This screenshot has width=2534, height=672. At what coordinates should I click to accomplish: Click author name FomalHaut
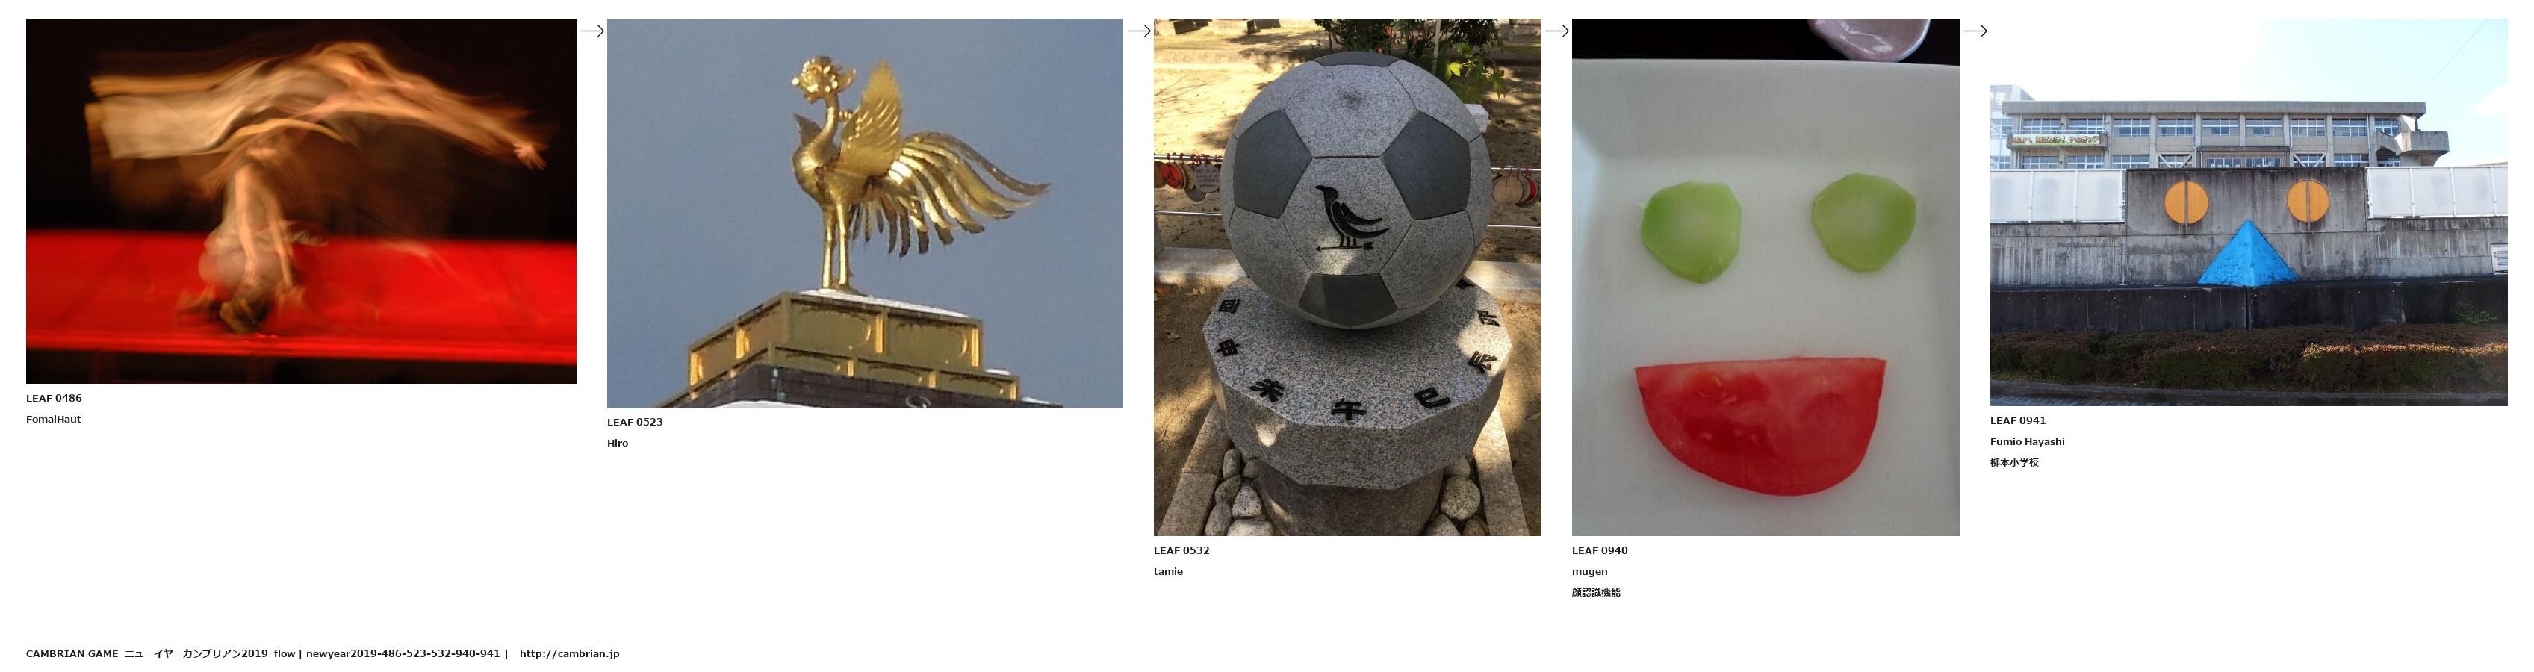tap(53, 419)
